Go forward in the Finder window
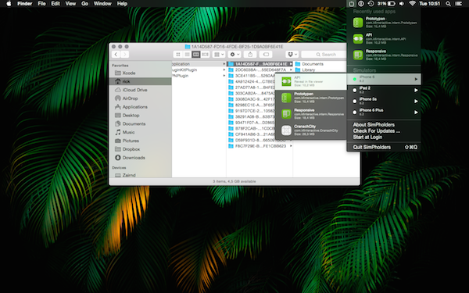Screen dimensions: 469x293 125,55
